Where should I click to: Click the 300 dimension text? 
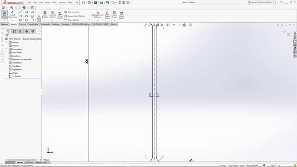87,61
